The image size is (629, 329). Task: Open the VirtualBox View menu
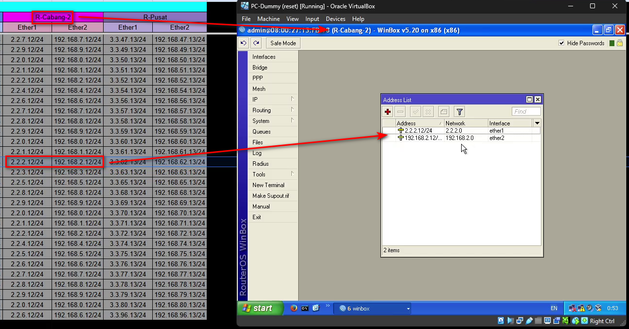pyautogui.click(x=292, y=19)
